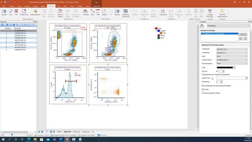Collapse Cells node in gate tree
252x142 pixels.
tap(154, 28)
